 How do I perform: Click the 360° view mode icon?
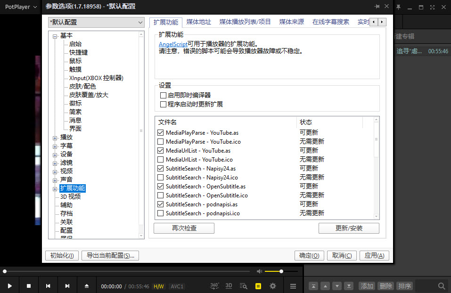pos(214,285)
